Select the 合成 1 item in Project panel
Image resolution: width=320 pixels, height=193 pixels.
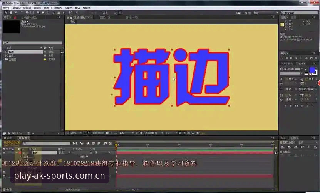tap(12, 56)
